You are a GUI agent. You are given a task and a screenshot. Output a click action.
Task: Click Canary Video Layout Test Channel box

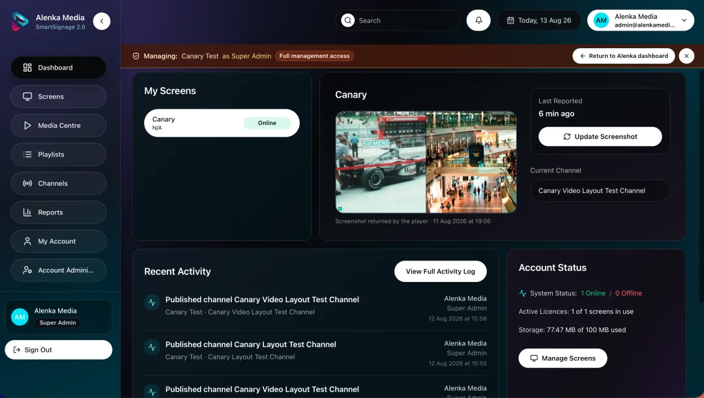pyautogui.click(x=600, y=191)
